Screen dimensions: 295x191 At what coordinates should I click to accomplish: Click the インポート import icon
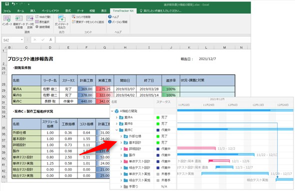(x=7, y=18)
